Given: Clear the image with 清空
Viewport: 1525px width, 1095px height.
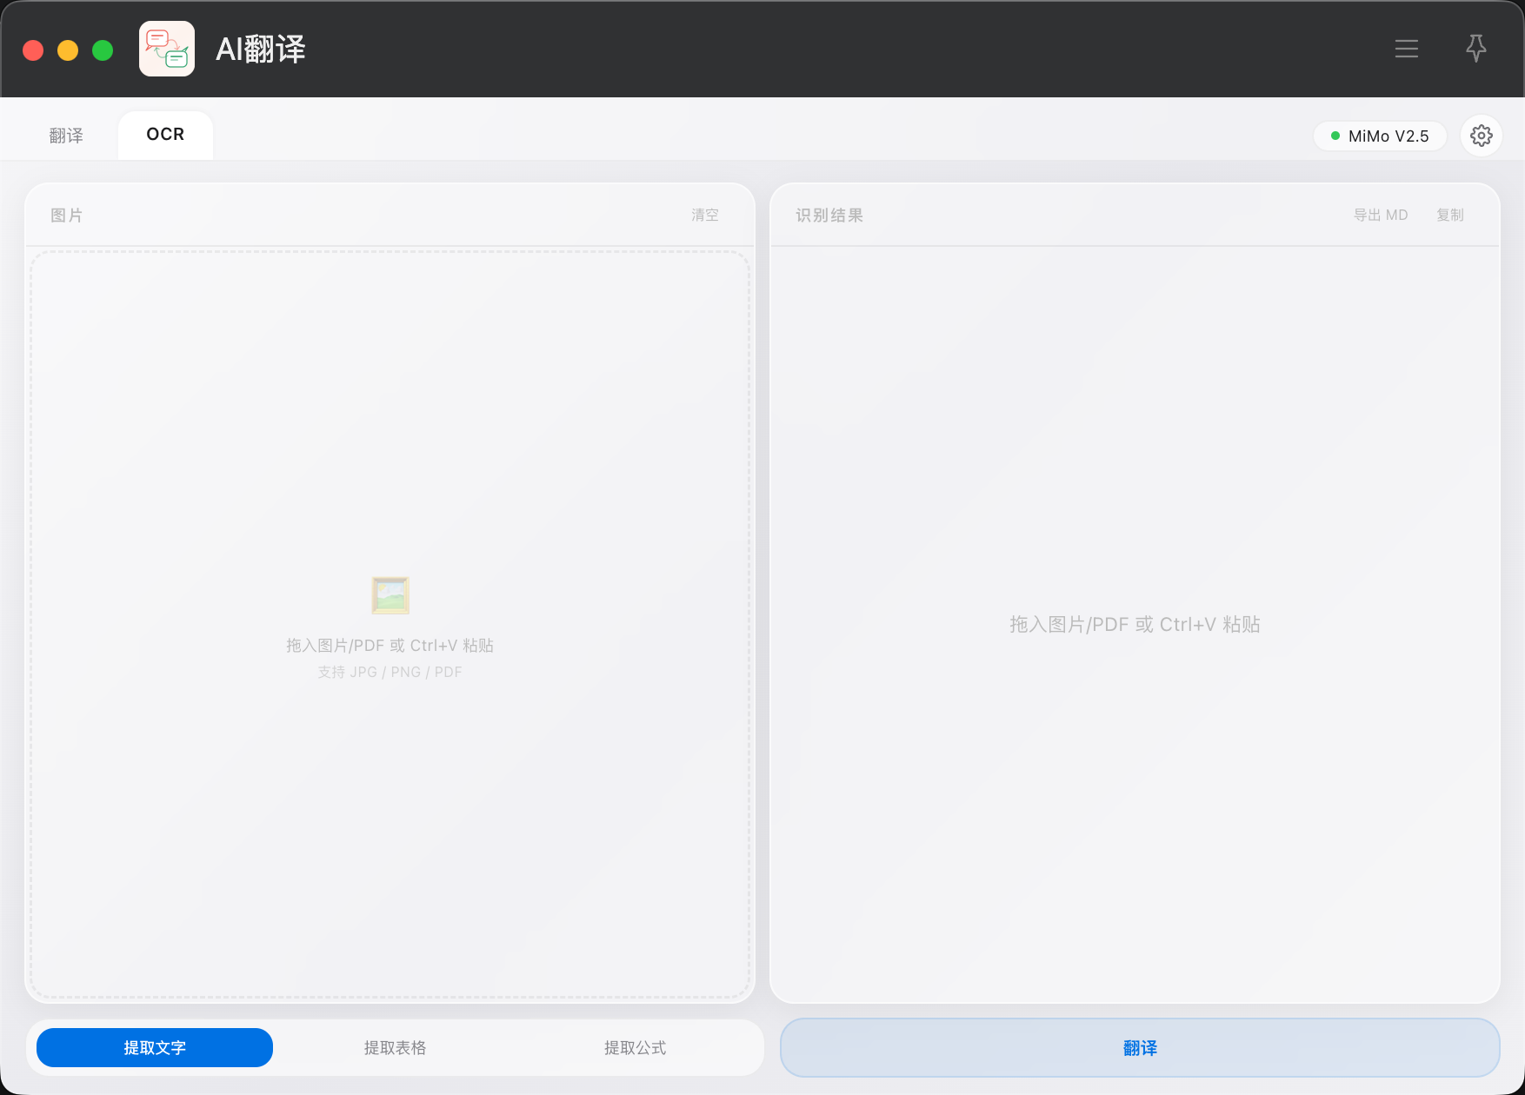Looking at the screenshot, I should (x=705, y=215).
